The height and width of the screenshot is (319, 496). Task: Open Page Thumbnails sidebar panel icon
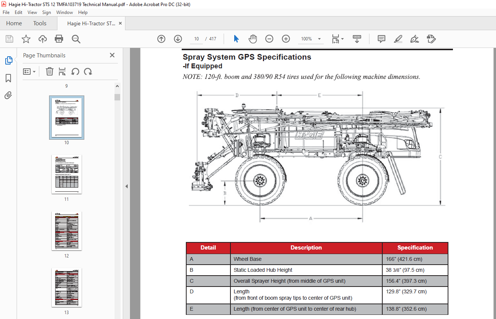pos(8,60)
